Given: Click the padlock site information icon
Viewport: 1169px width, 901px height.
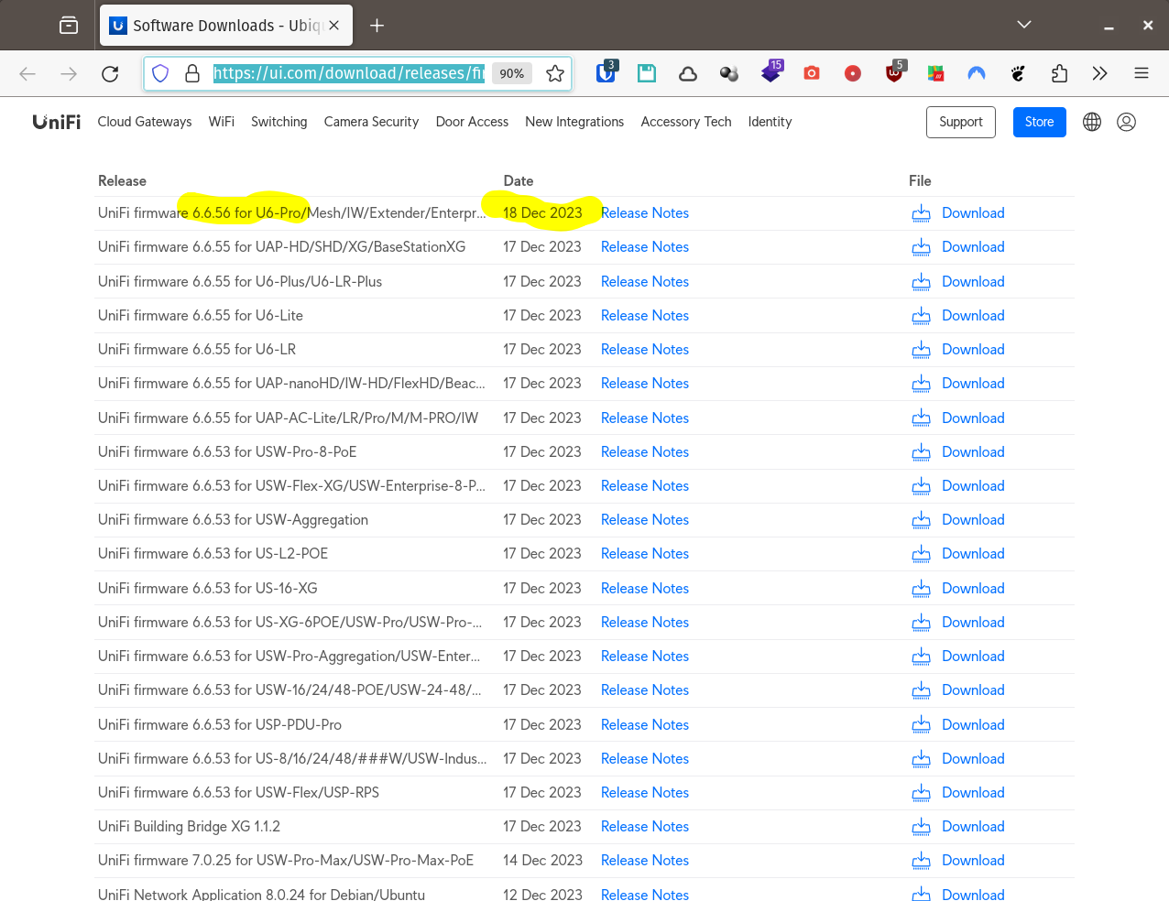Looking at the screenshot, I should click(192, 74).
